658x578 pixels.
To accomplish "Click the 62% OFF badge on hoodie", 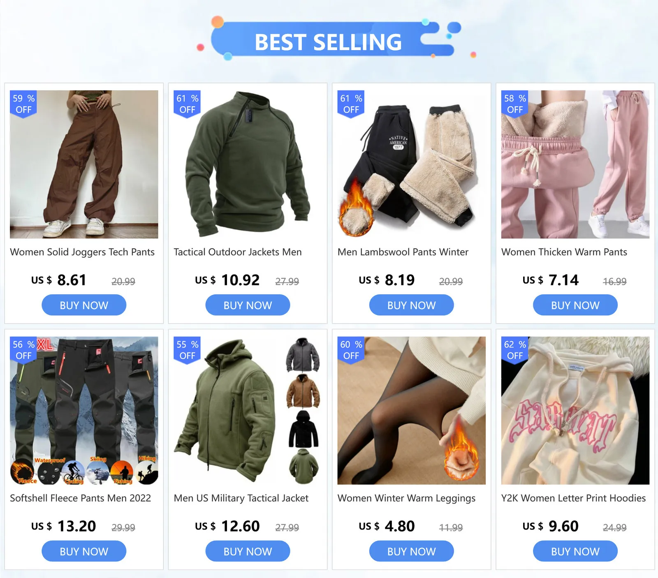I will pyautogui.click(x=515, y=350).
